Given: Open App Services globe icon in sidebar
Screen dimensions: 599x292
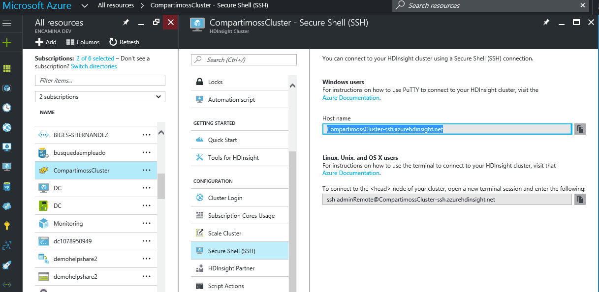Looking at the screenshot, I should tap(7, 127).
